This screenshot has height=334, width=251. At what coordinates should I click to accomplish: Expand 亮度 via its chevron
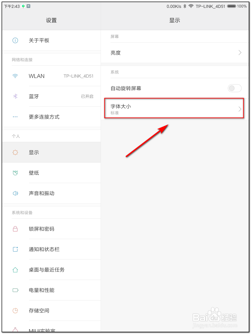[x=239, y=53]
